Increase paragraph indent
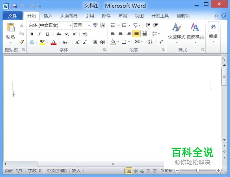The height and width of the screenshot is (177, 230). coord(156,25)
